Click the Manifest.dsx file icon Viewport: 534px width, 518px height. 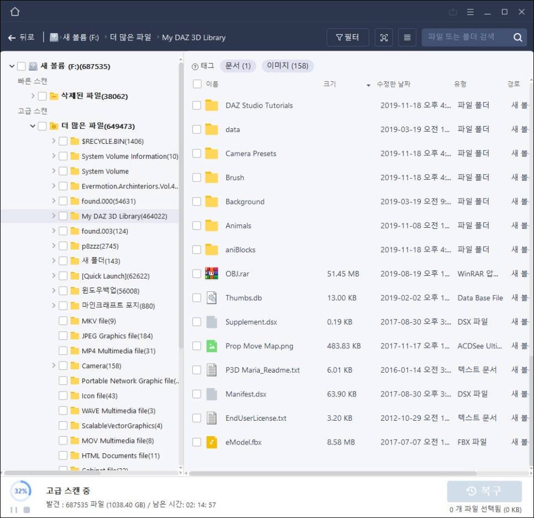point(212,394)
